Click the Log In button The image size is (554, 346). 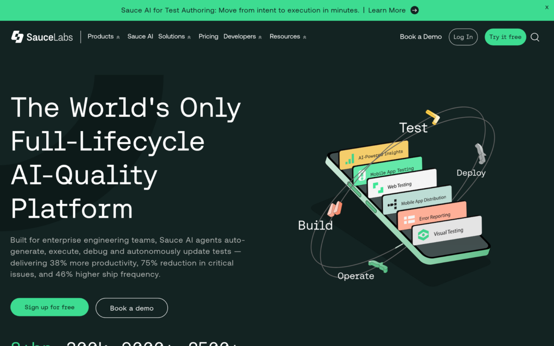point(463,37)
